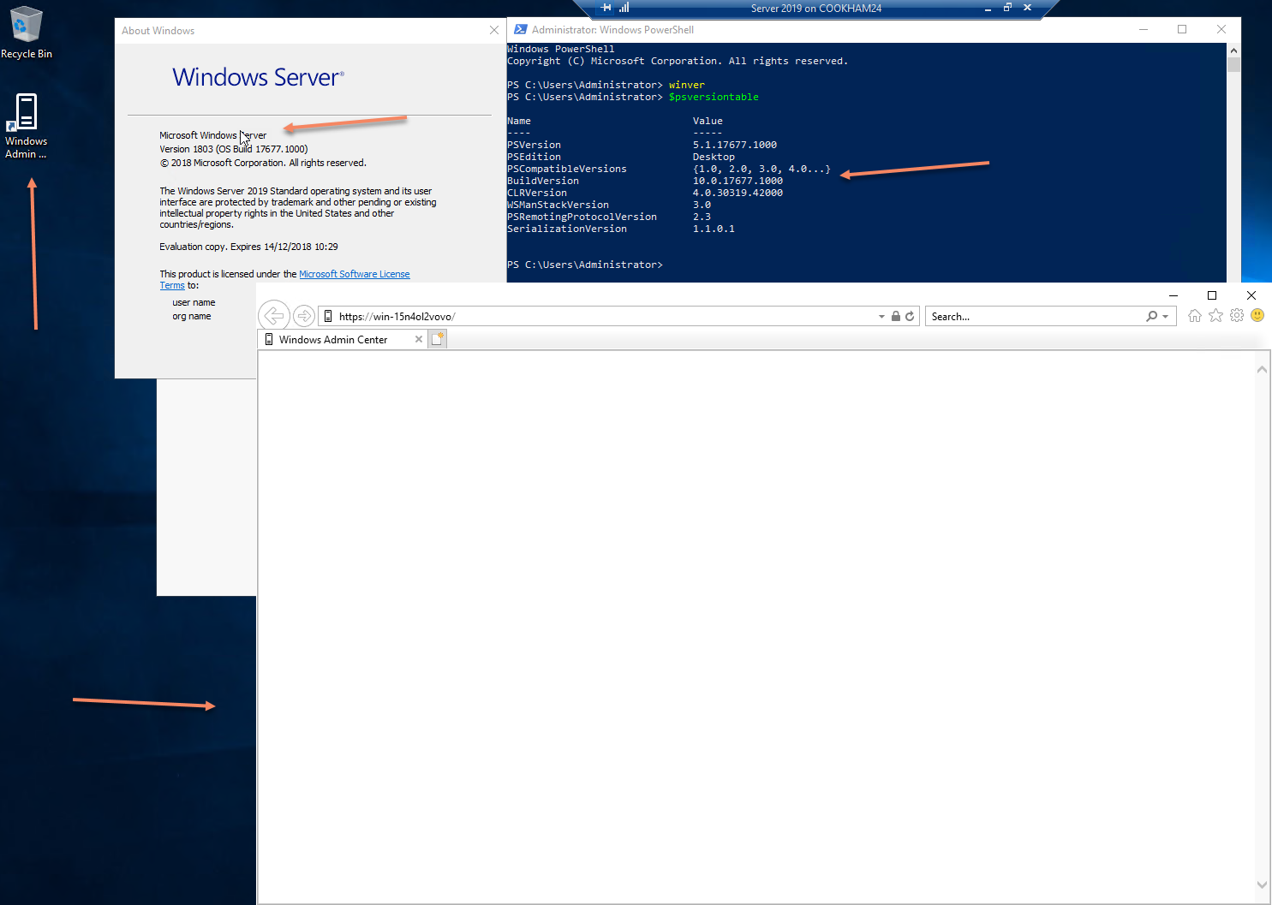Image resolution: width=1272 pixels, height=905 pixels.
Task: Open the Windows Admin Center desktop shortcut
Action: coord(26,113)
